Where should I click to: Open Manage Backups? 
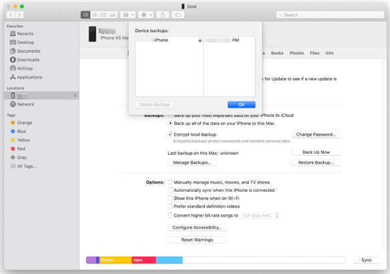tap(192, 163)
